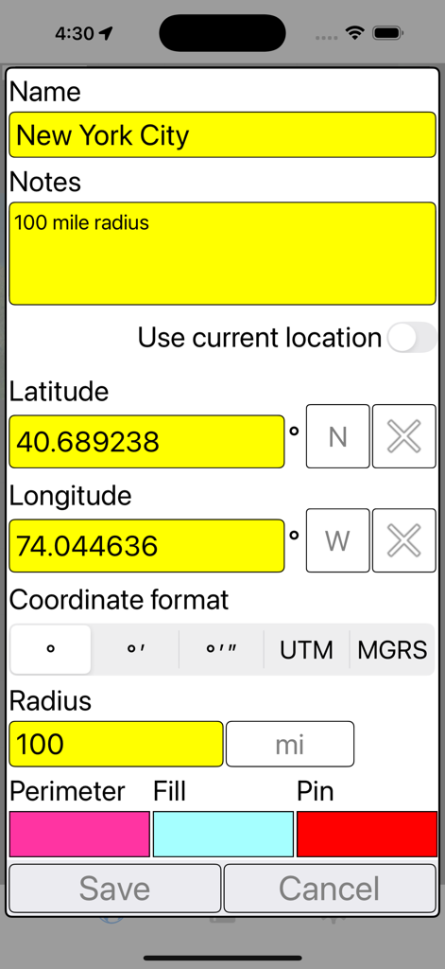This screenshot has width=445, height=969.
Task: Switch latitude hemisphere N button
Action: 338,436
